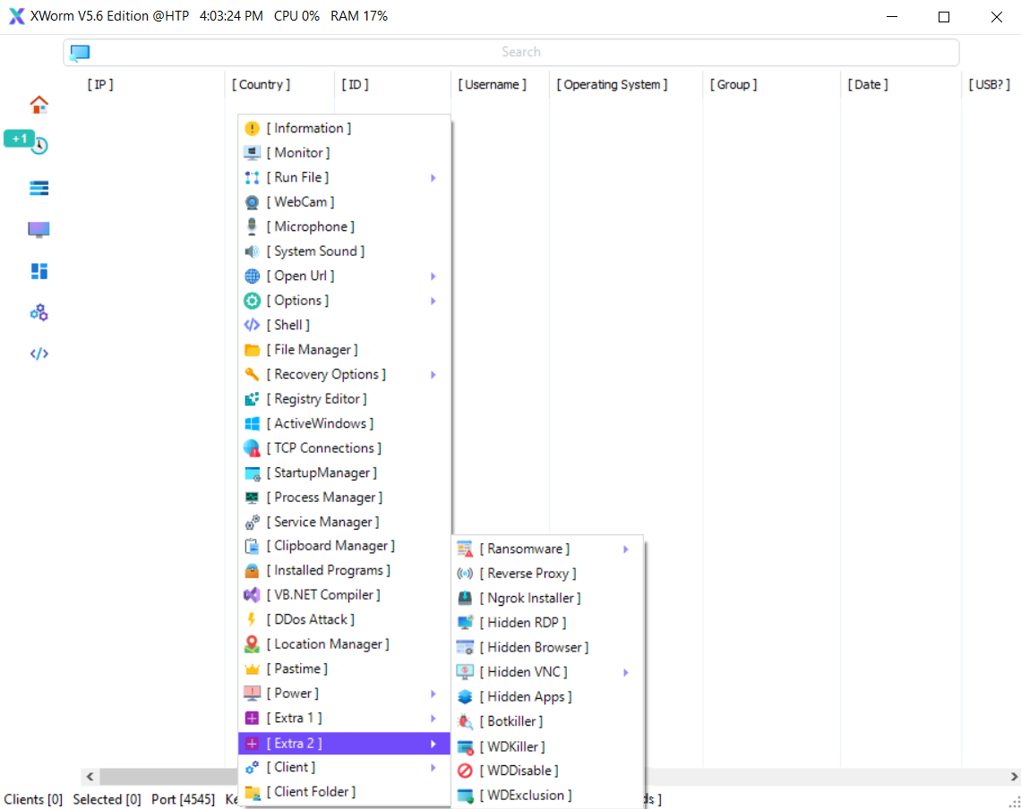Click into the Search field
This screenshot has height=809, width=1021.
pos(511,52)
